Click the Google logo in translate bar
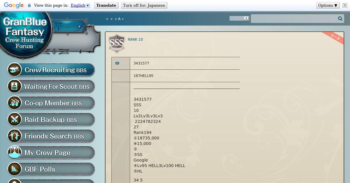This screenshot has width=350, height=183. click(14, 5)
